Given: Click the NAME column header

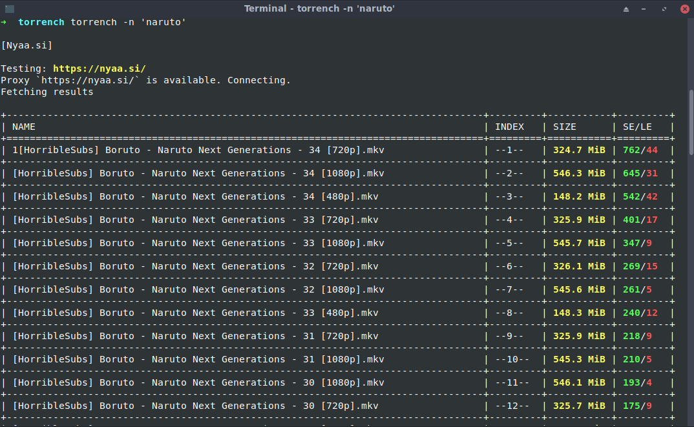Looking at the screenshot, I should coord(23,127).
